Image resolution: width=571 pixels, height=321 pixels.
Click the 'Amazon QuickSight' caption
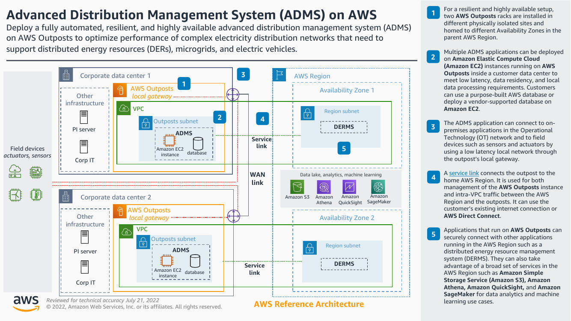pyautogui.click(x=350, y=199)
